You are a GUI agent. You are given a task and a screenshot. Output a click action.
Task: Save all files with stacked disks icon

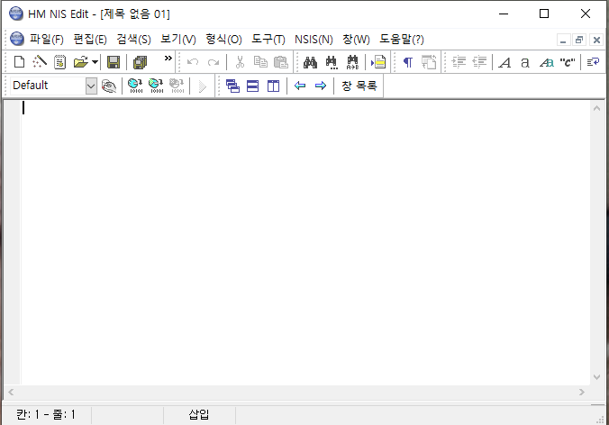140,62
